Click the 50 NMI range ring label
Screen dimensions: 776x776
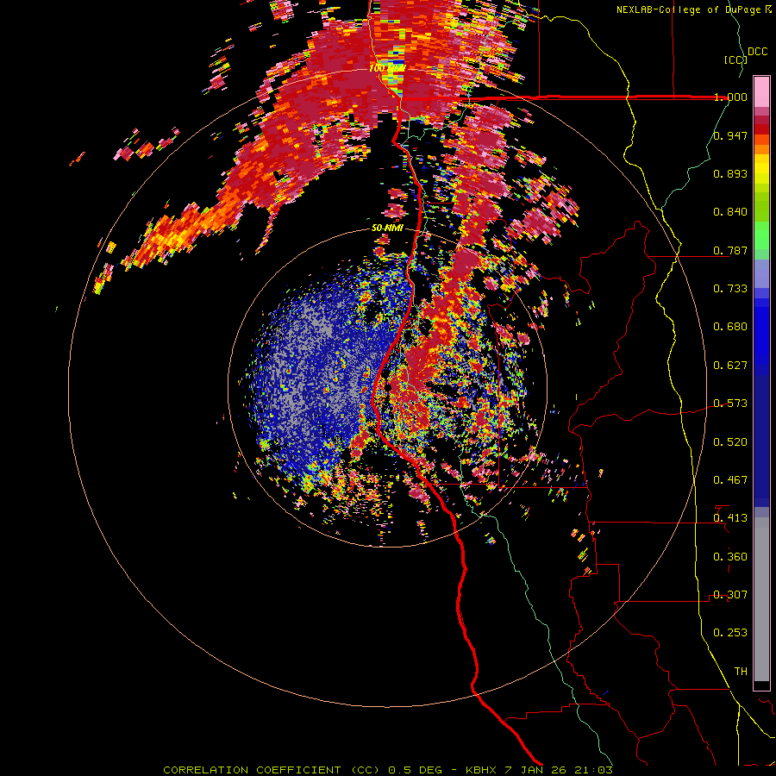(x=387, y=228)
